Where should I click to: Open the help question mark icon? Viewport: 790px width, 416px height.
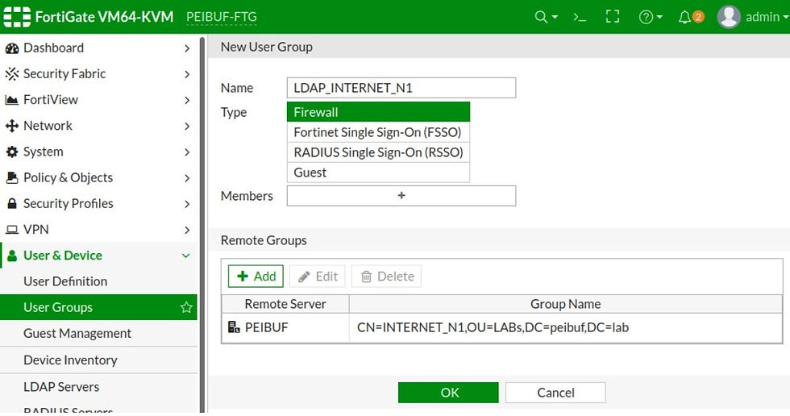[x=646, y=17]
